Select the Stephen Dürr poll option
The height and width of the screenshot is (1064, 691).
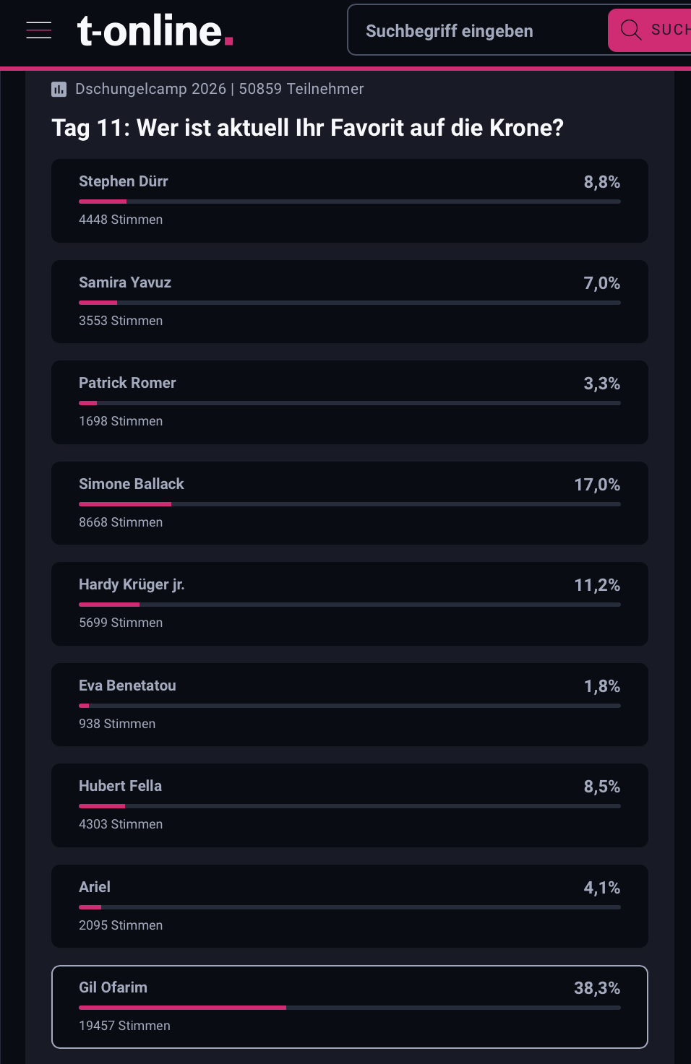tap(349, 201)
